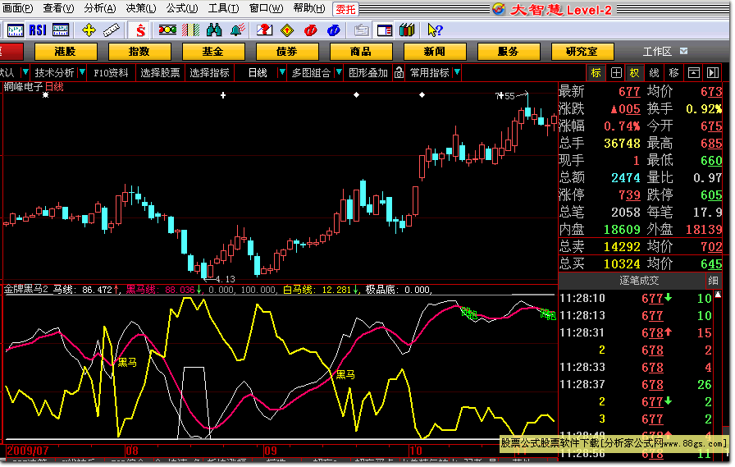Click the 研究室 yellow tab button
The width and height of the screenshot is (735, 467).
(582, 52)
